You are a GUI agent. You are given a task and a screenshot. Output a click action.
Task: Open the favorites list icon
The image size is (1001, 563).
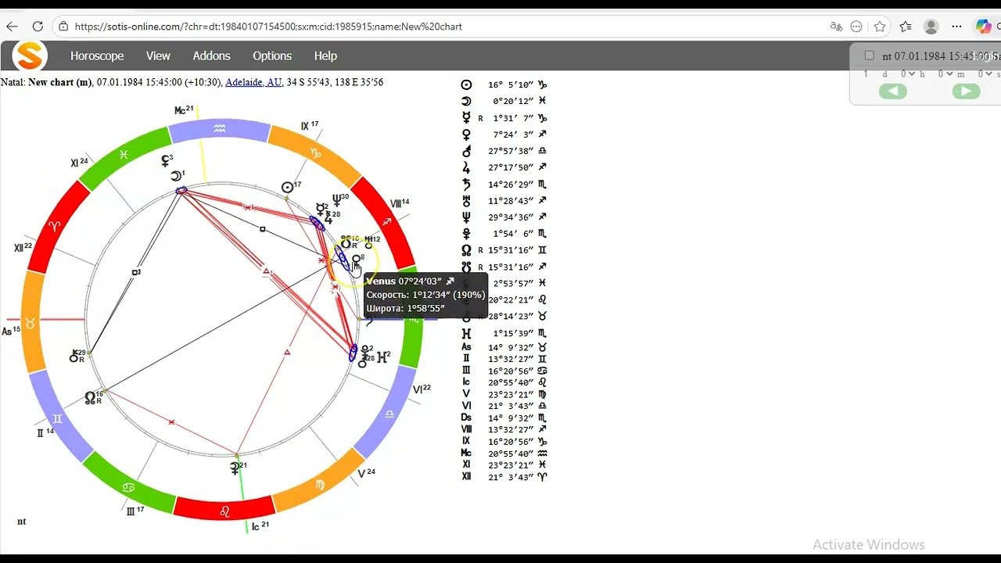(x=906, y=27)
